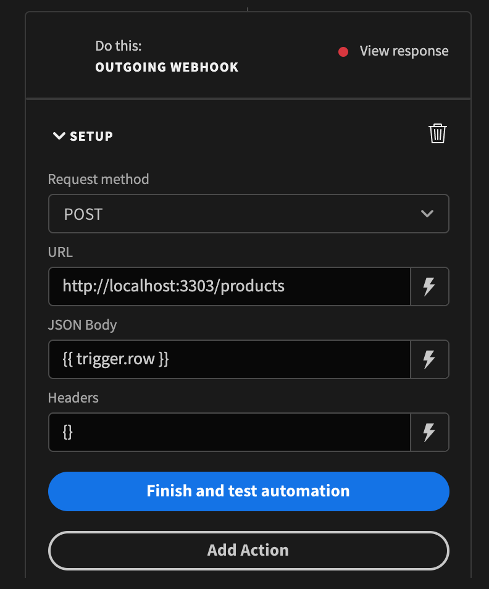Click the OUTGOING WEBHOOK heading

(x=167, y=67)
